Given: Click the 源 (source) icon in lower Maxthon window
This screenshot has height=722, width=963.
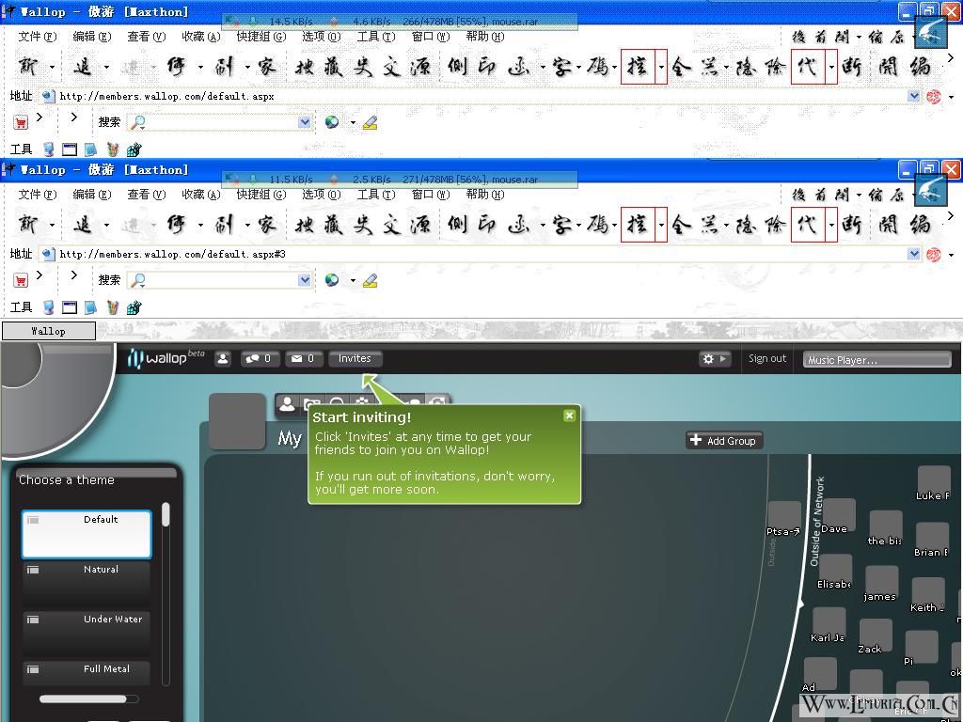Looking at the screenshot, I should pyautogui.click(x=420, y=225).
